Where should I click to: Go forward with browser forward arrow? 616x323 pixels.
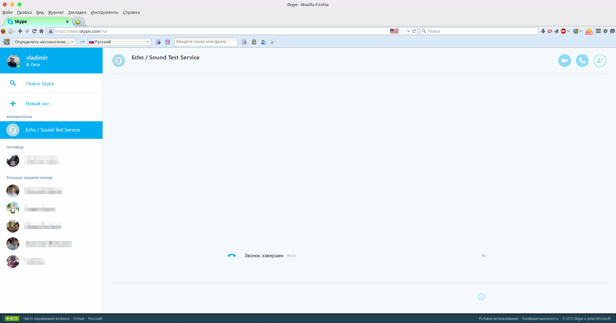pyautogui.click(x=27, y=31)
